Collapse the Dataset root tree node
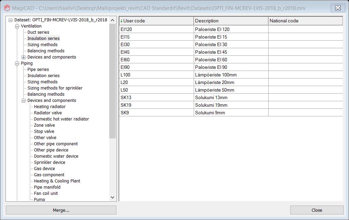The width and height of the screenshot is (349, 220). (10, 20)
